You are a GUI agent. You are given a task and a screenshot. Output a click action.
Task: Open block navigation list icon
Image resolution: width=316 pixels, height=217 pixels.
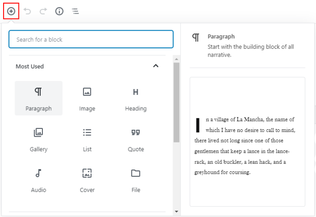click(75, 11)
